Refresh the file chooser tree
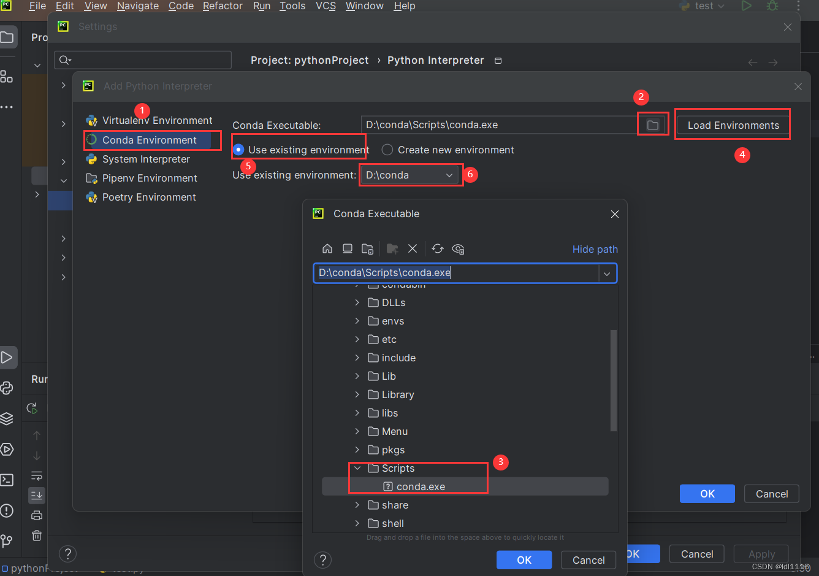 438,248
